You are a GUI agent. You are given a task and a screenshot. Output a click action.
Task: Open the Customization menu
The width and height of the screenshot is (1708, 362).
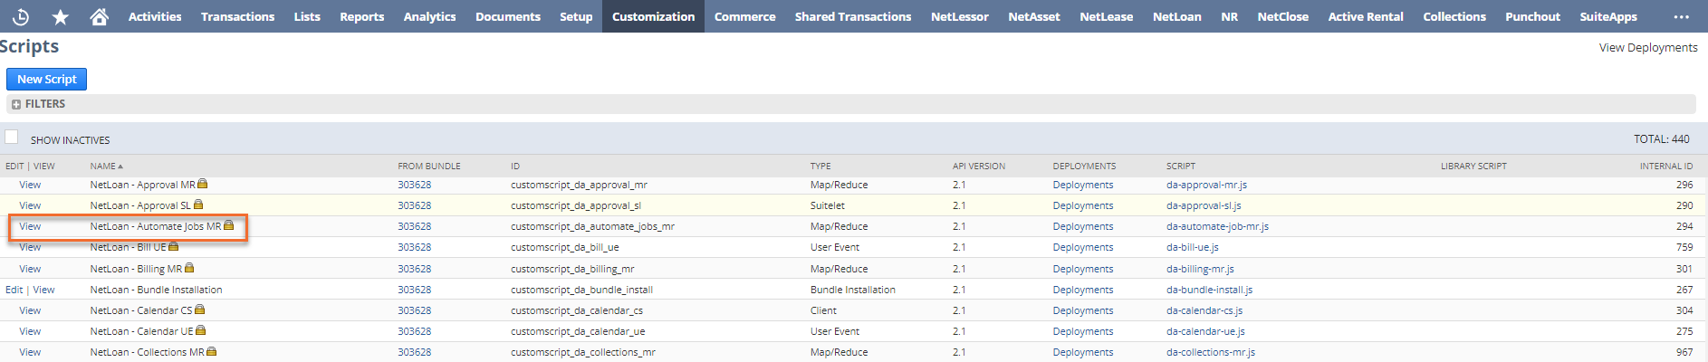point(653,16)
